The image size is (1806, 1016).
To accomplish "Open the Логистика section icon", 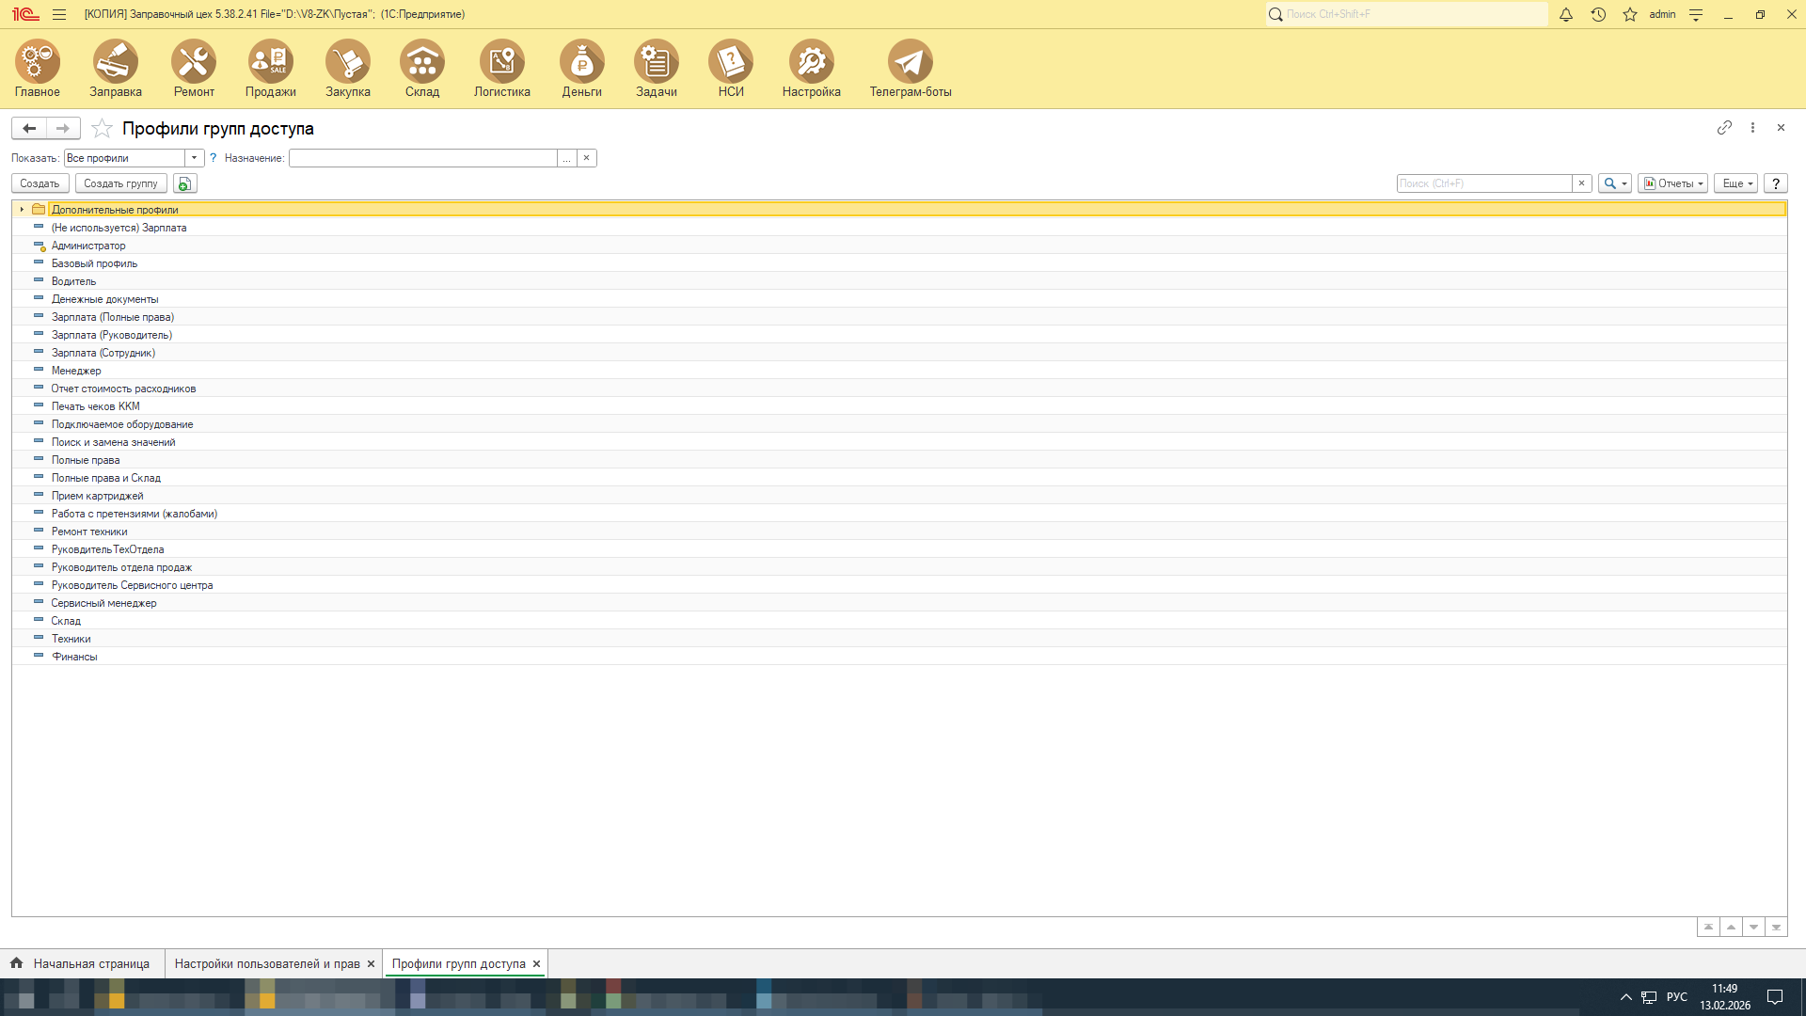I will 501,62.
